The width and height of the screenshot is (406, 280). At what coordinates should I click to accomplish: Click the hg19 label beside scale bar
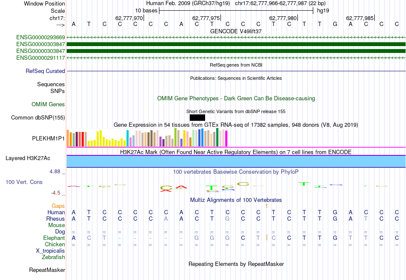coord(323,11)
